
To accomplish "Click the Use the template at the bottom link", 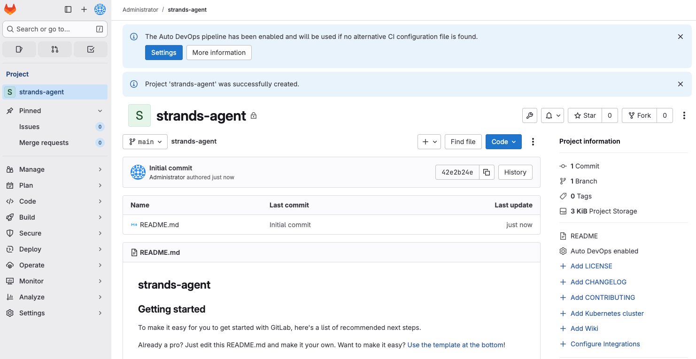I will click(455, 344).
